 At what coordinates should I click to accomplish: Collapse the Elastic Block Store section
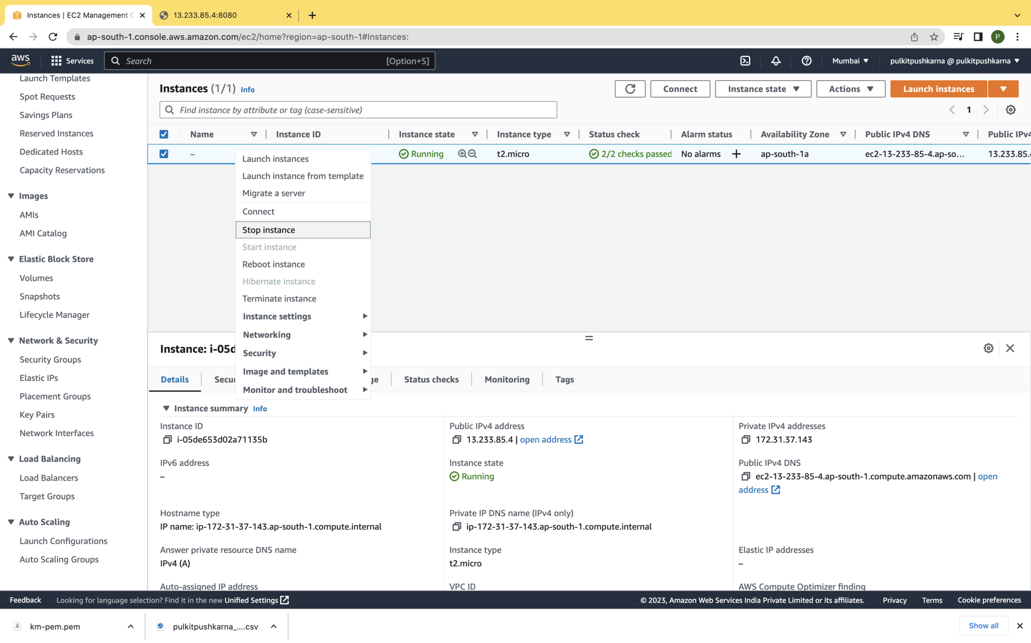[11, 259]
